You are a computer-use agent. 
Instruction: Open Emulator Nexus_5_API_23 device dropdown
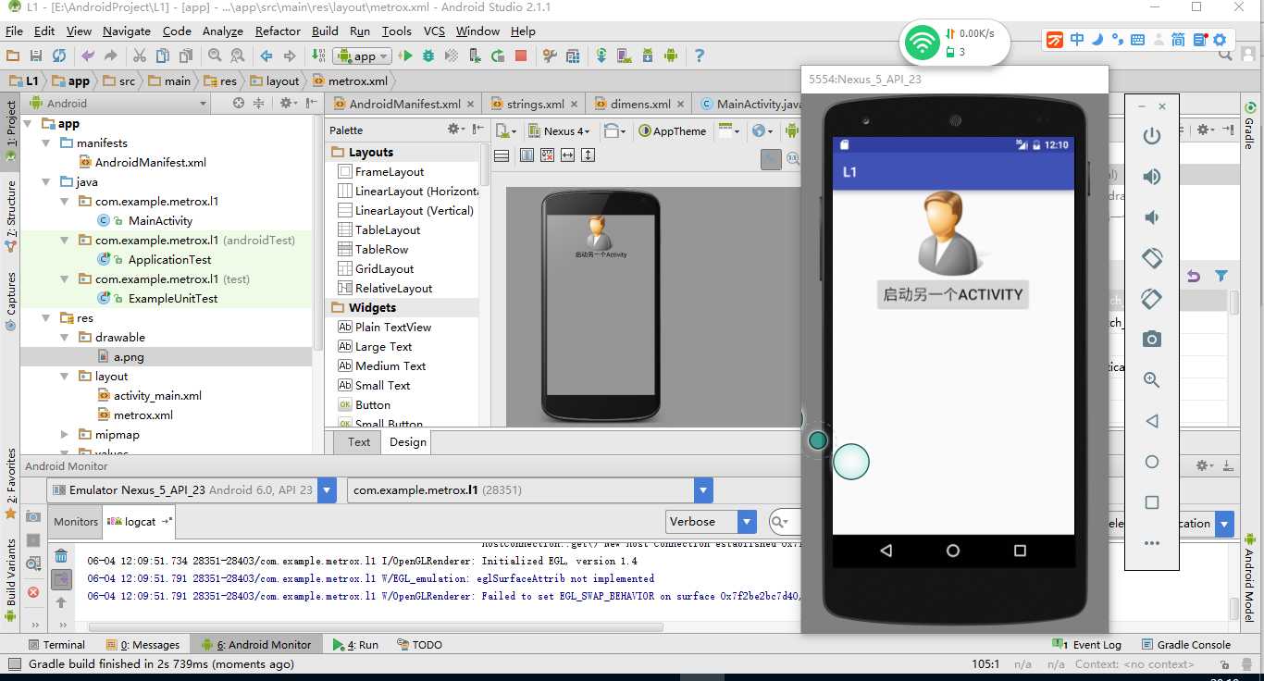191,489
